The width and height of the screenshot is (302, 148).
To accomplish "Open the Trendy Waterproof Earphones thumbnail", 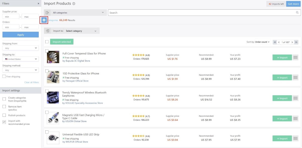I will tap(53, 97).
